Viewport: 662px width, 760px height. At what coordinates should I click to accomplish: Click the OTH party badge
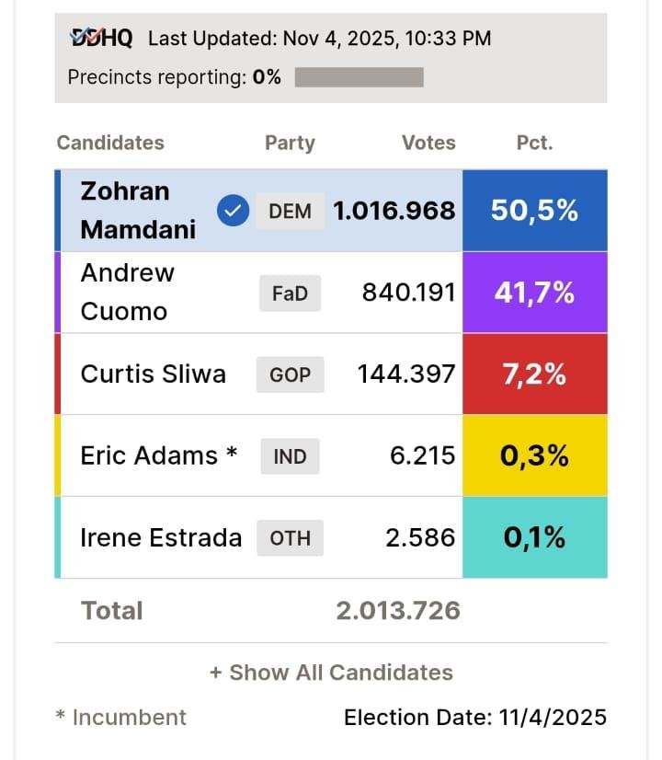point(290,538)
